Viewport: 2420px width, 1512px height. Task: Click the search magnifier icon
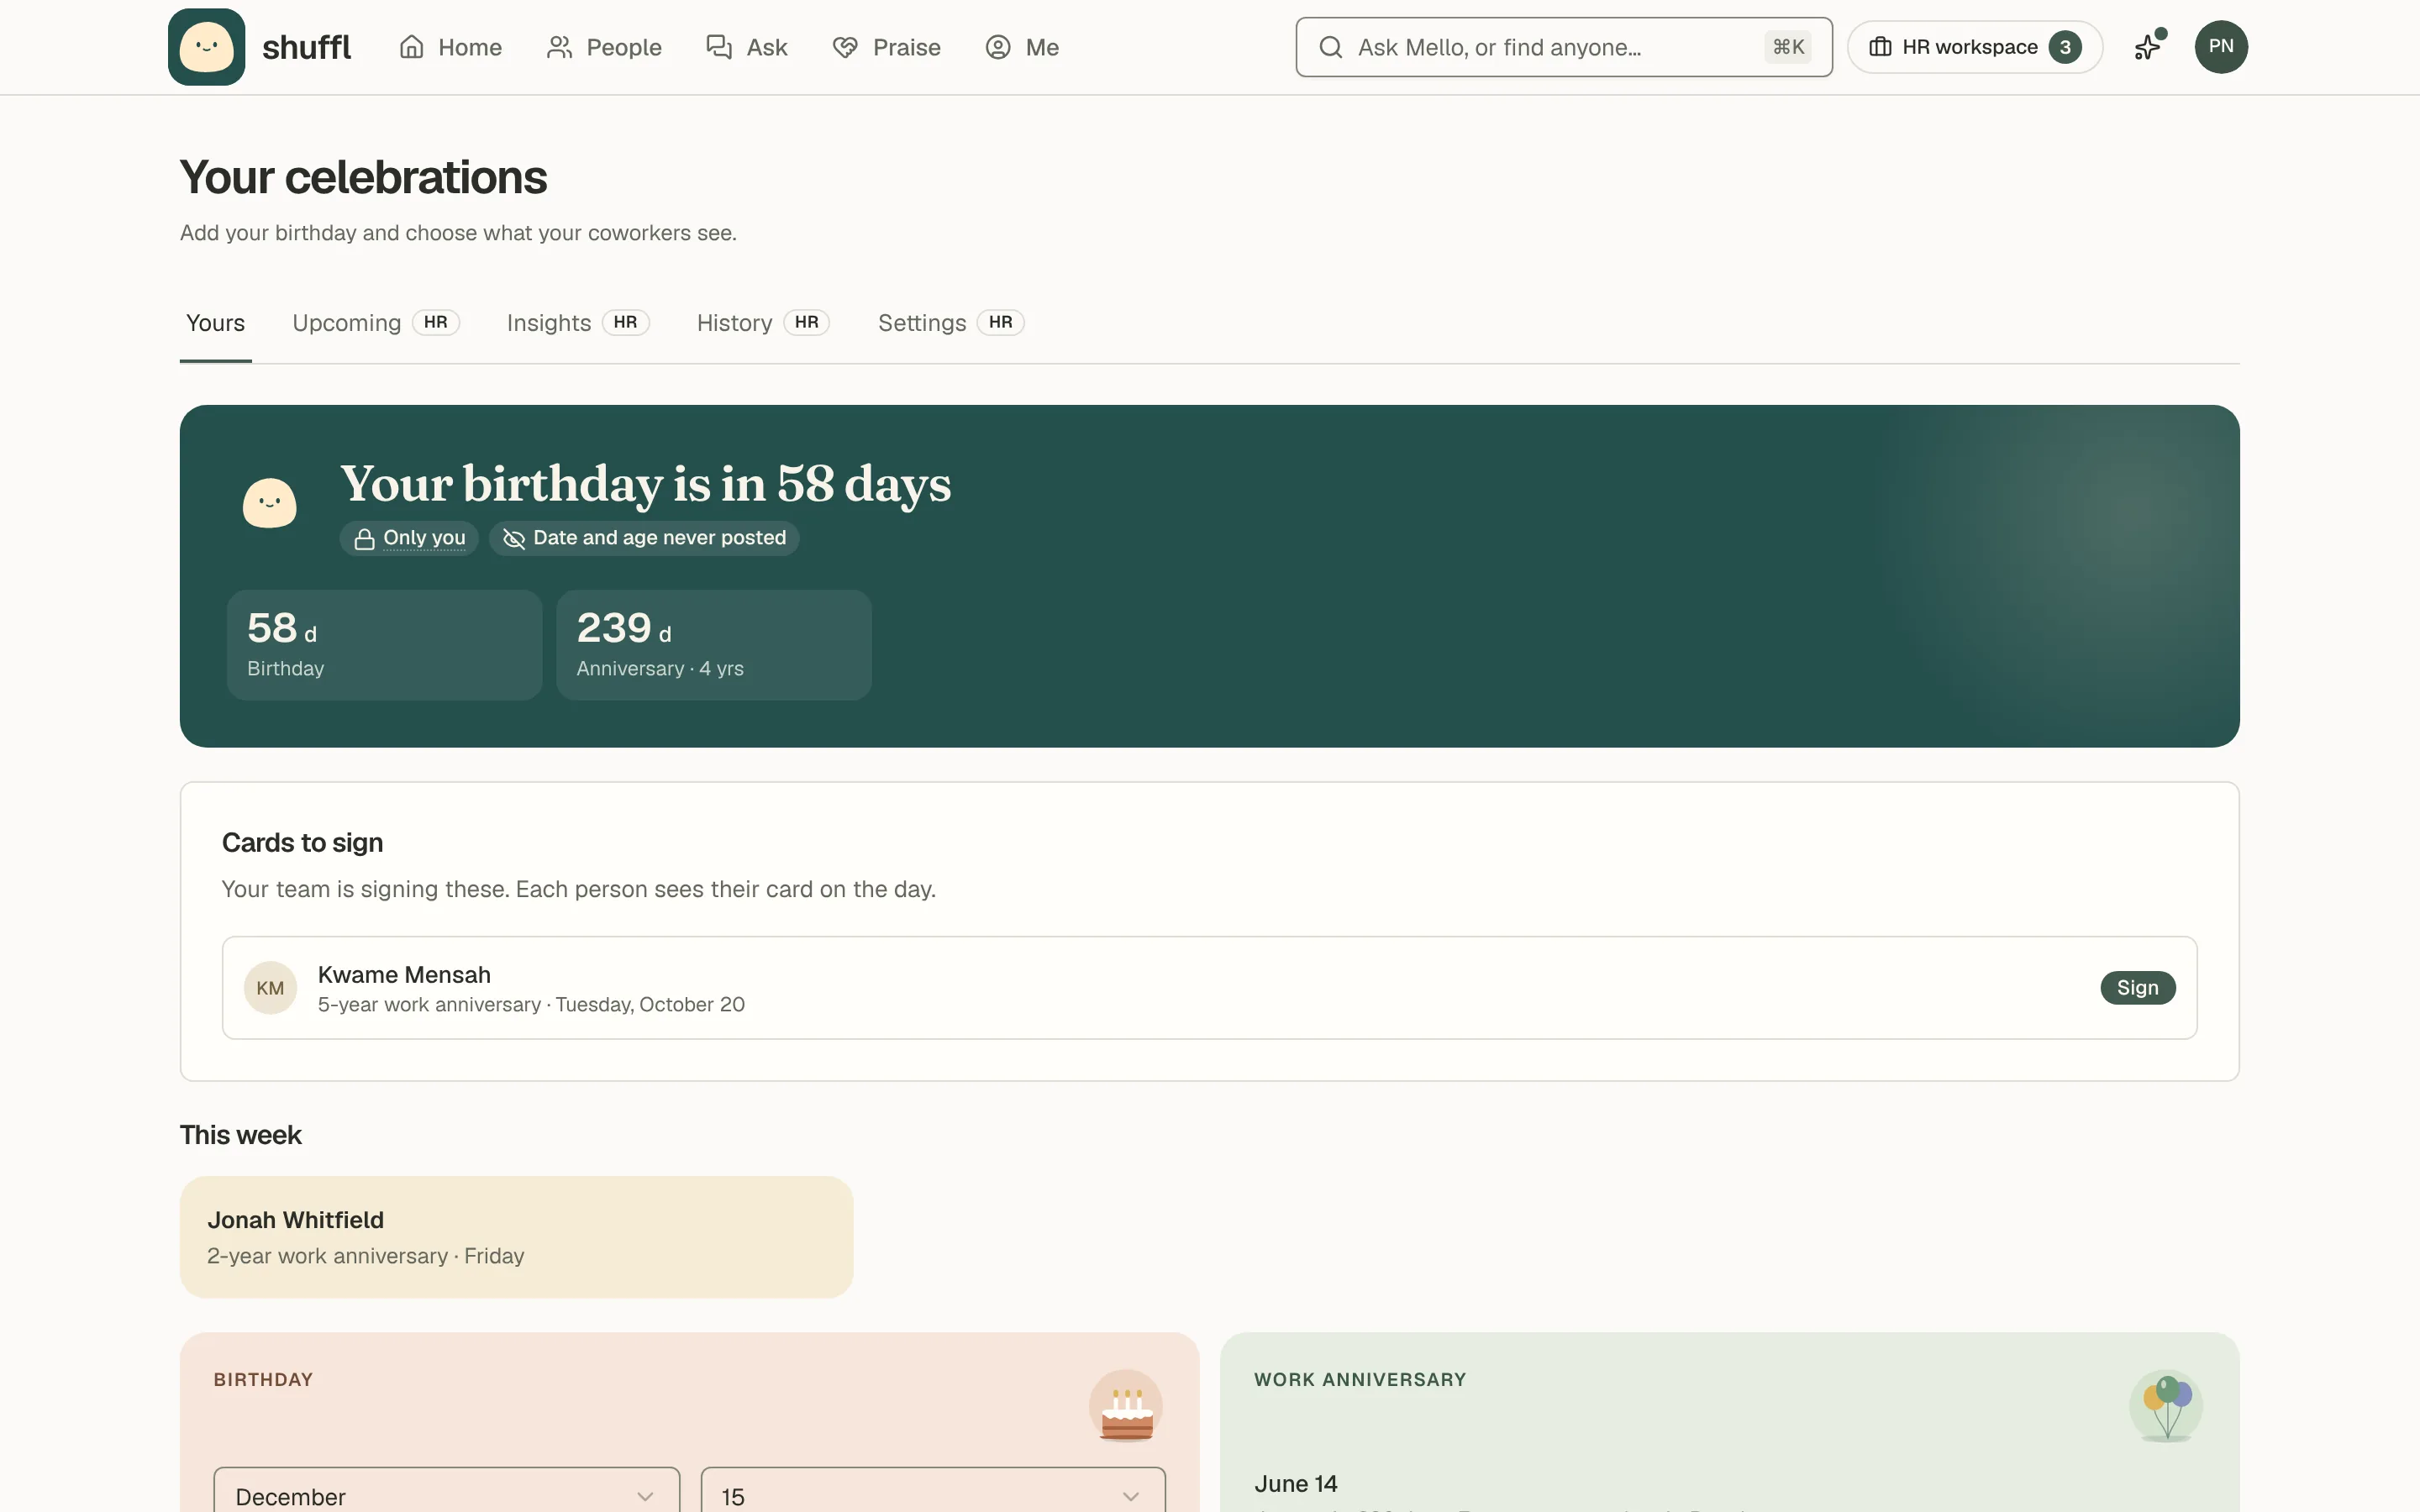pos(1330,47)
